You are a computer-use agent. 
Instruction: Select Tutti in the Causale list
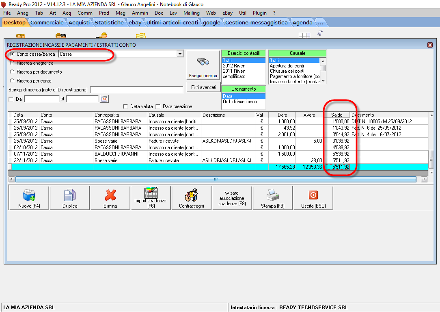[x=294, y=61]
